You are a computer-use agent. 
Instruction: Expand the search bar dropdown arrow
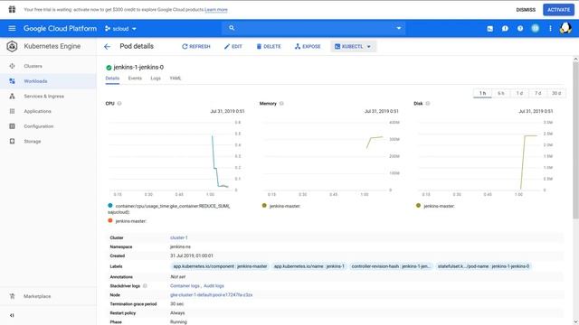(x=399, y=28)
